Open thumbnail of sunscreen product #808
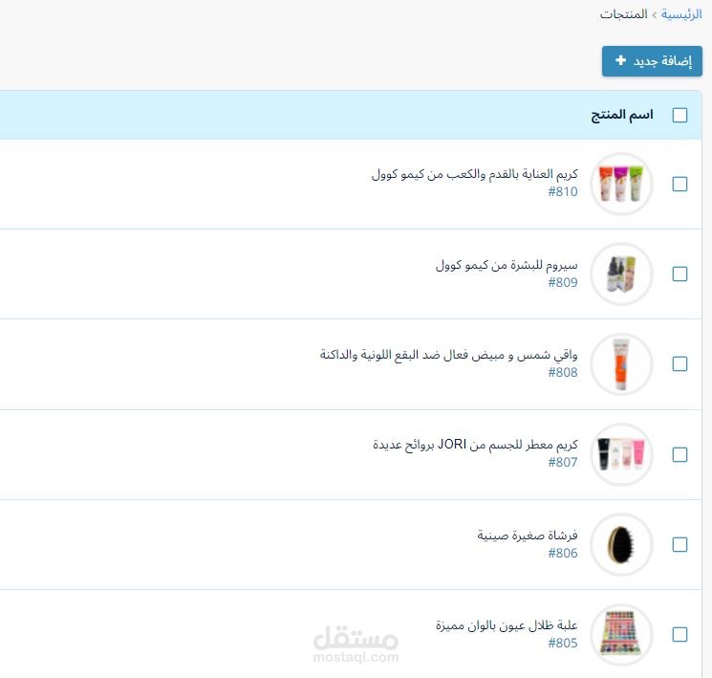Screen dimensions: 712x678 [x=621, y=364]
